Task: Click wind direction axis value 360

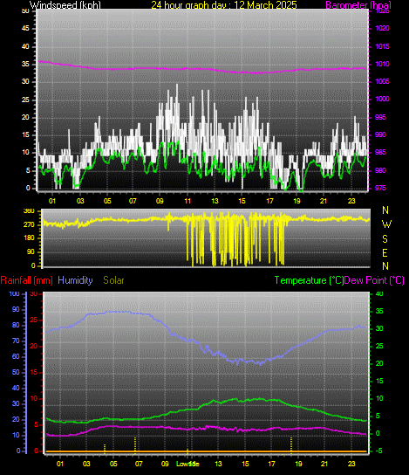Action: (x=30, y=211)
